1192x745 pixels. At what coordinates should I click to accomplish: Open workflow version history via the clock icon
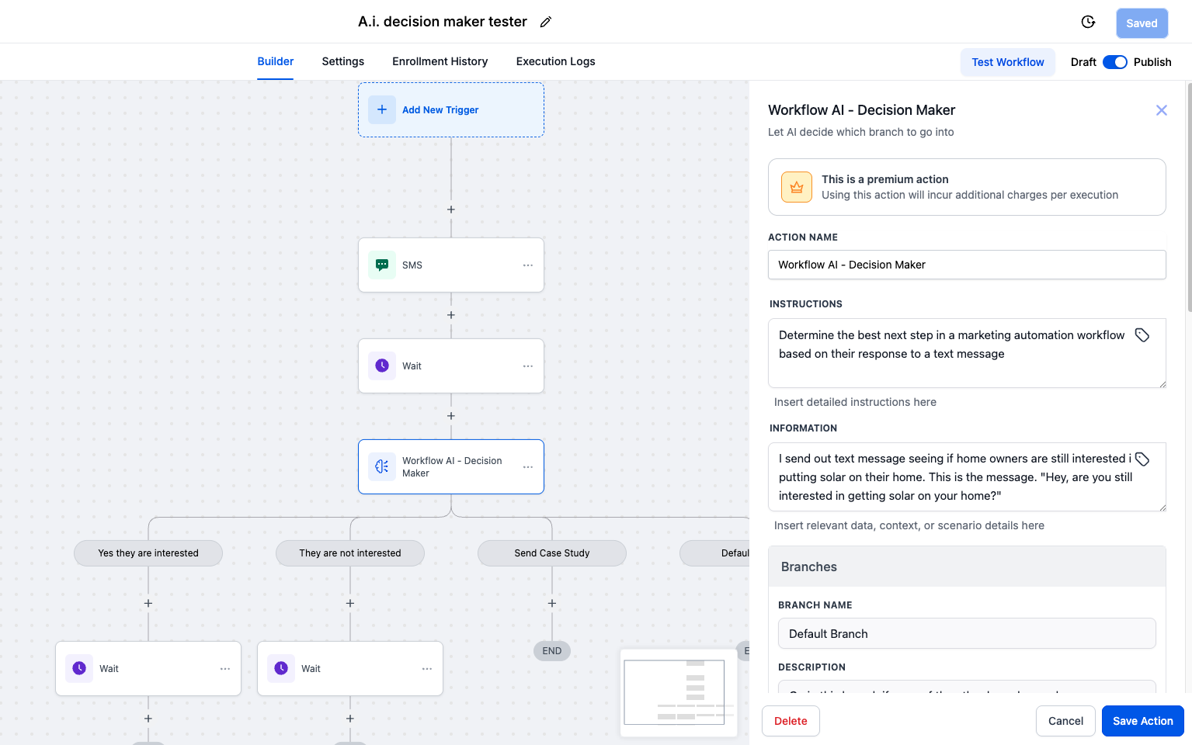coord(1088,23)
